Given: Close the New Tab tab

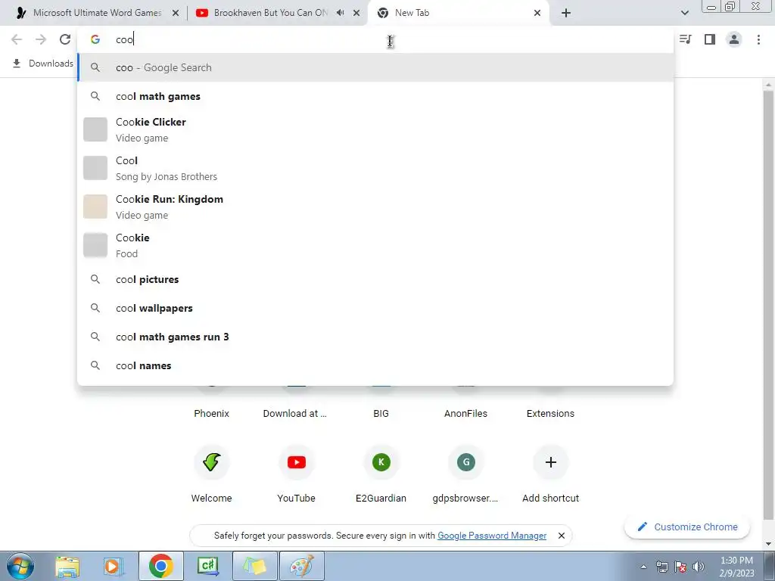Looking at the screenshot, I should pyautogui.click(x=537, y=14).
